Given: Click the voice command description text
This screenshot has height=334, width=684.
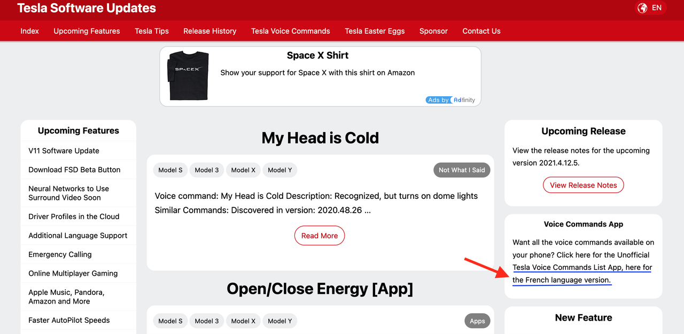Looking at the screenshot, I should pyautogui.click(x=316, y=203).
